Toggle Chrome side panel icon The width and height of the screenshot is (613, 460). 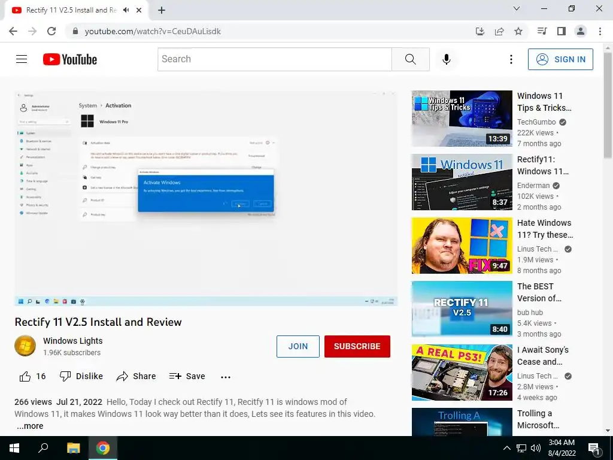tap(562, 31)
